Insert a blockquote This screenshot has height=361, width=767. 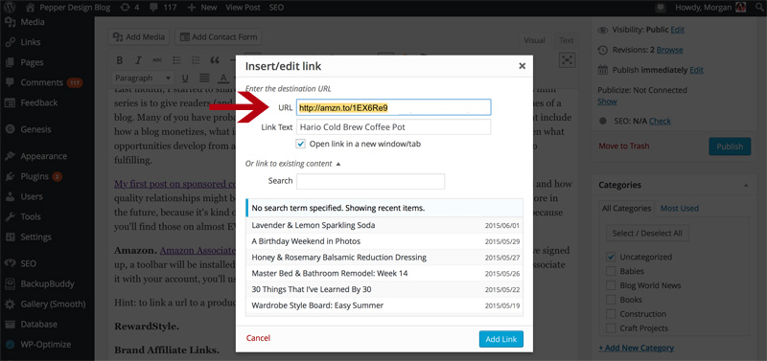[x=215, y=60]
